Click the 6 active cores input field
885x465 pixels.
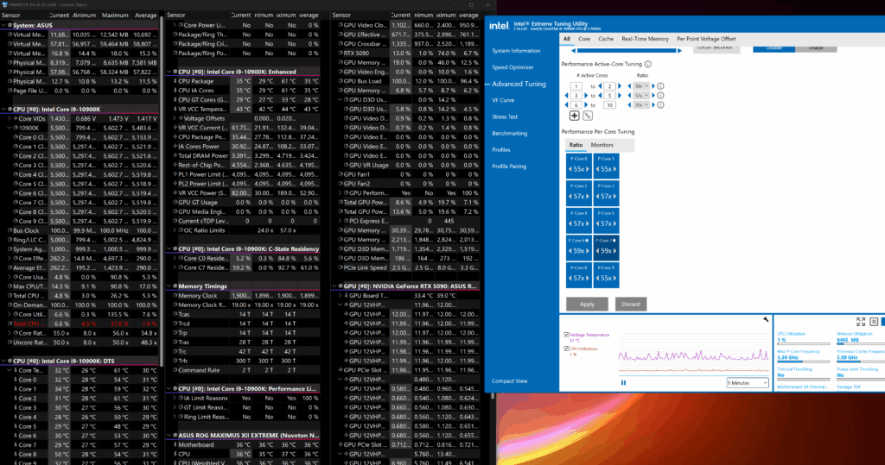[x=576, y=105]
